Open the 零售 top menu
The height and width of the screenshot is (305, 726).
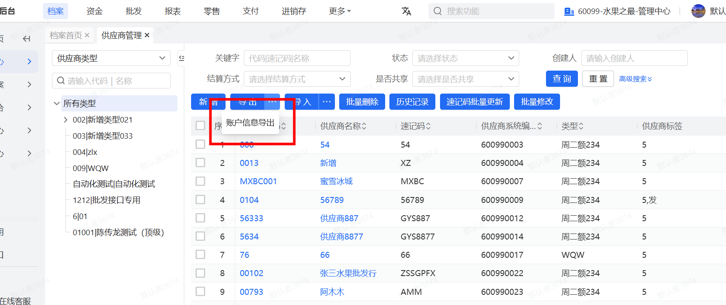pyautogui.click(x=212, y=11)
